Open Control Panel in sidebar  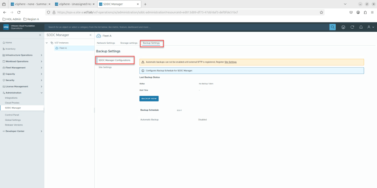click(12, 115)
